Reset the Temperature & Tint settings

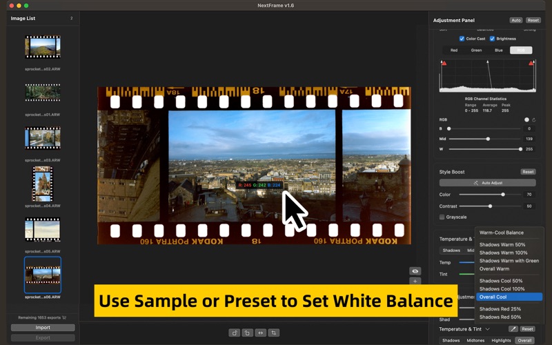[527, 329]
